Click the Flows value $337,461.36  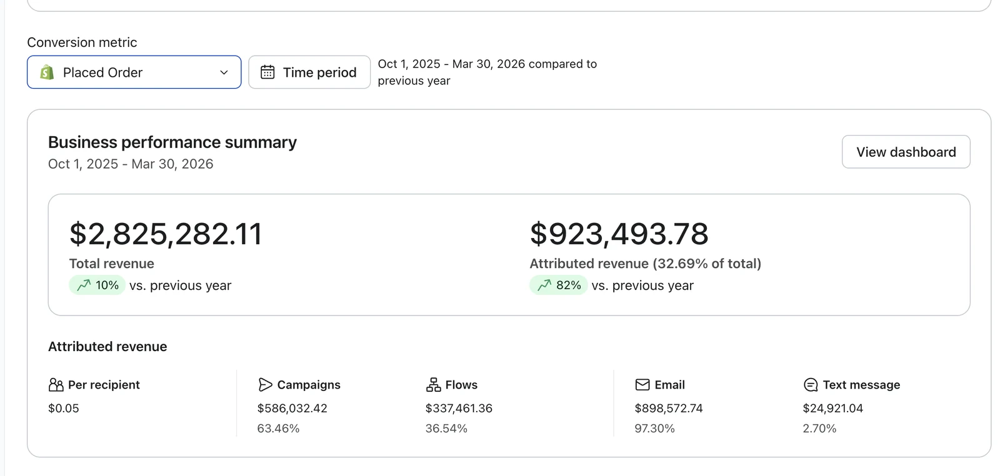click(459, 409)
